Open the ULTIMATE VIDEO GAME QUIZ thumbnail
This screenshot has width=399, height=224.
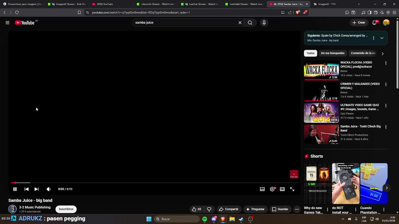(x=321, y=113)
